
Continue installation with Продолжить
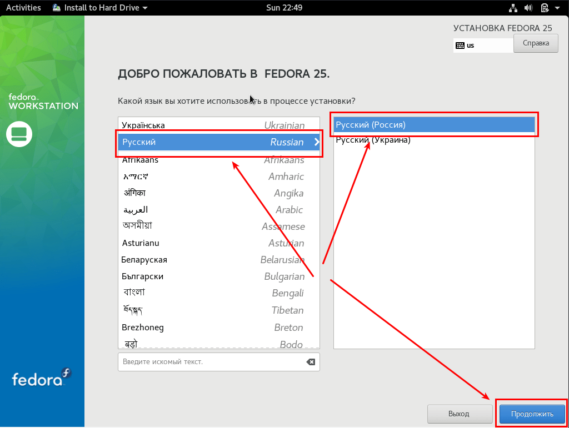532,414
